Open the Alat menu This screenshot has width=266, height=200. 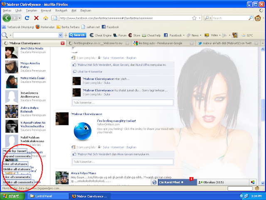(x=74, y=10)
